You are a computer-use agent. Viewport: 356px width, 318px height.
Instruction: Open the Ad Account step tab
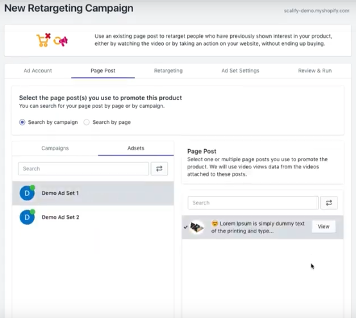pos(38,71)
